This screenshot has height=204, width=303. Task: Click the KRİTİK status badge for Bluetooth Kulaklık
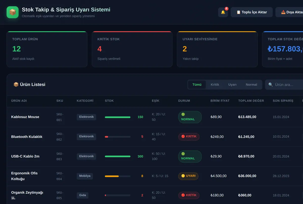pyautogui.click(x=189, y=137)
